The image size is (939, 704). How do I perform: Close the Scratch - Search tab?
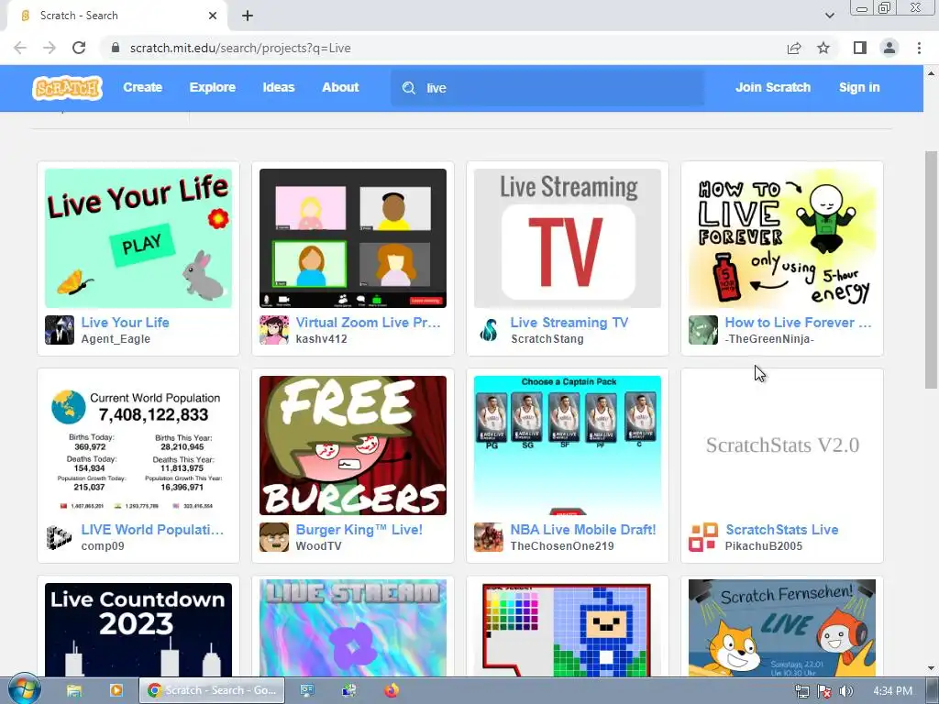click(213, 16)
